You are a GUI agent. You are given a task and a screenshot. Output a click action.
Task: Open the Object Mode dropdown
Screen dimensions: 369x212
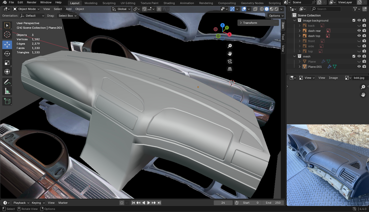click(x=26, y=9)
